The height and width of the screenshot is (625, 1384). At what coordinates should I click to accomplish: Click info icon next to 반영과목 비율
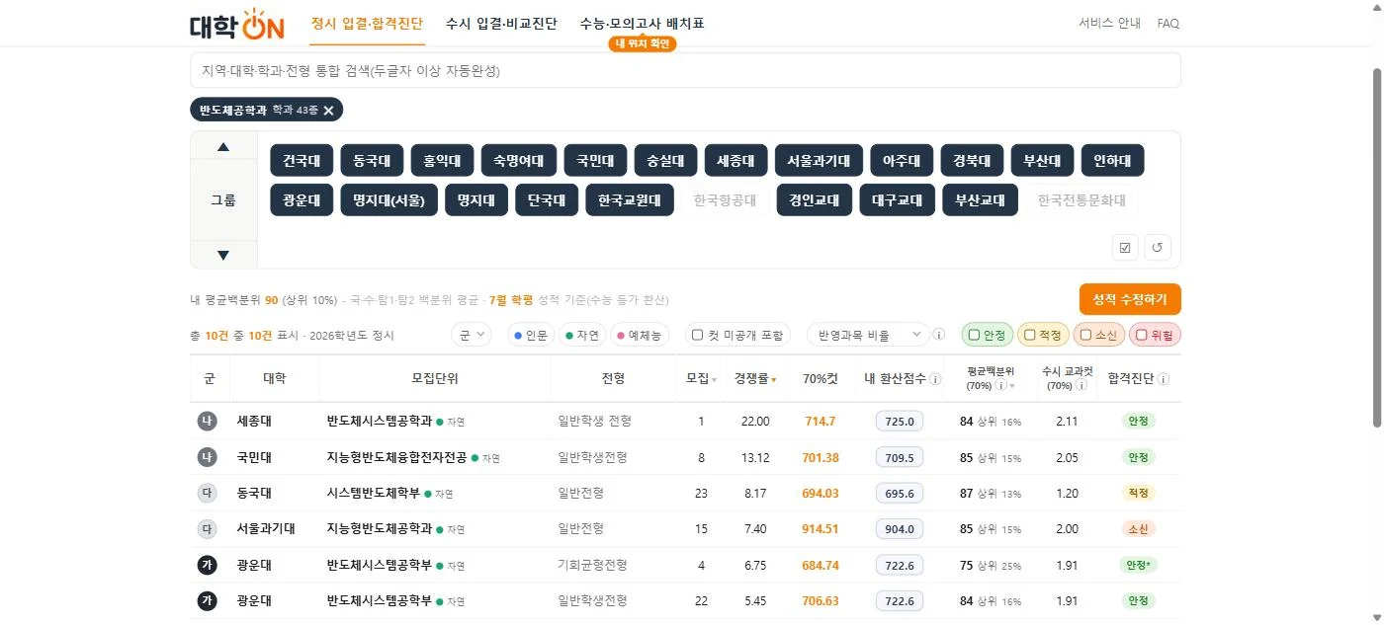(939, 335)
